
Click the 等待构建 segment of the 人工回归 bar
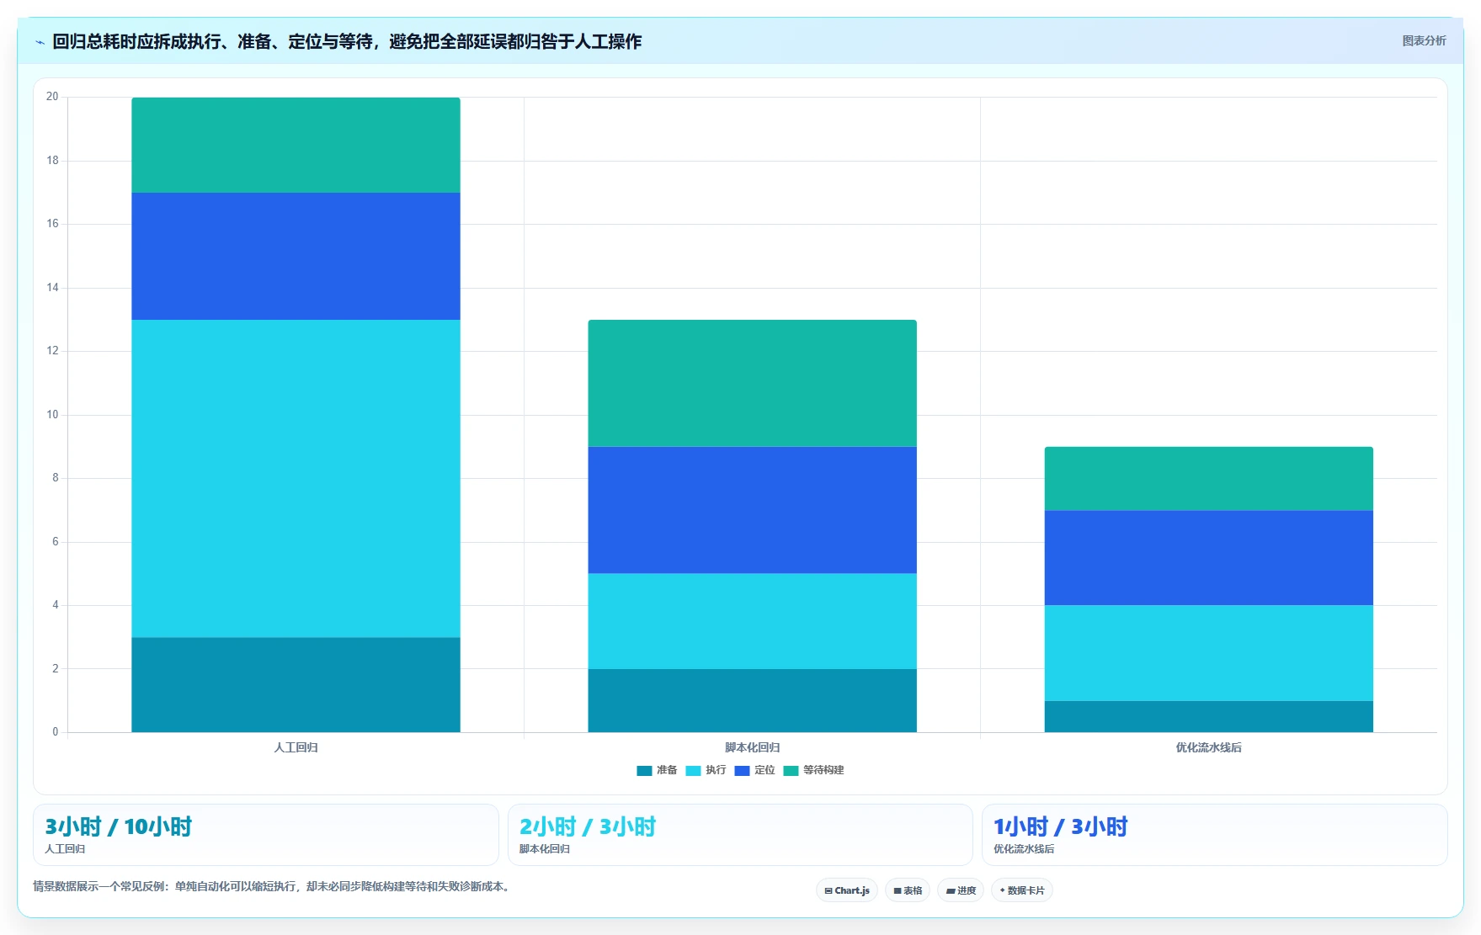pyautogui.click(x=296, y=145)
